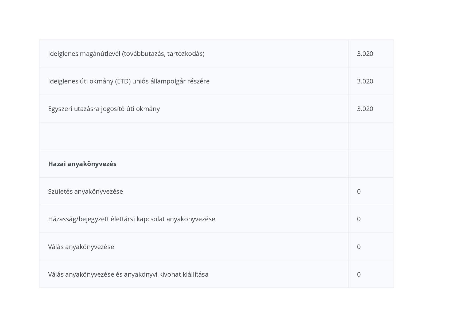Click 'Házasság/bejegyzett élettársi kapcsolat anyakönyvezése' text
The width and height of the screenshot is (469, 332).
tap(131, 219)
